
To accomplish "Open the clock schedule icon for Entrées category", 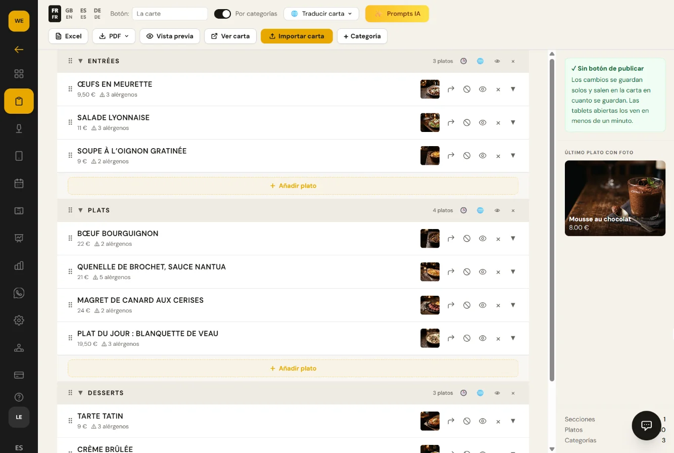I will (x=463, y=61).
